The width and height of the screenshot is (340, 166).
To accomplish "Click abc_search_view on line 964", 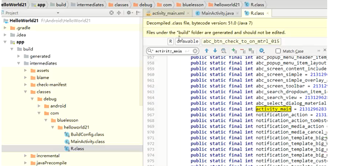I will click(x=276, y=97).
